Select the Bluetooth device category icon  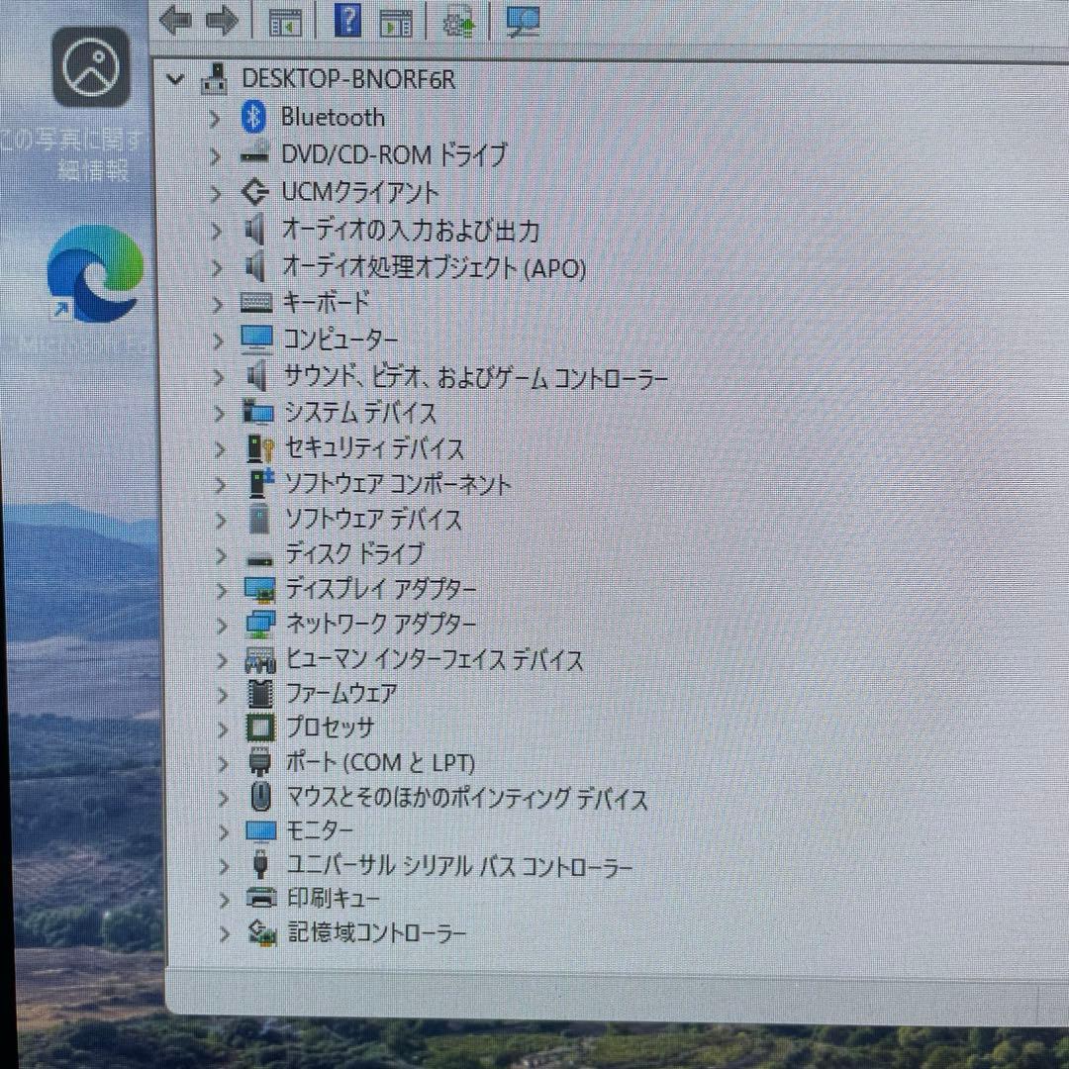pos(253,117)
